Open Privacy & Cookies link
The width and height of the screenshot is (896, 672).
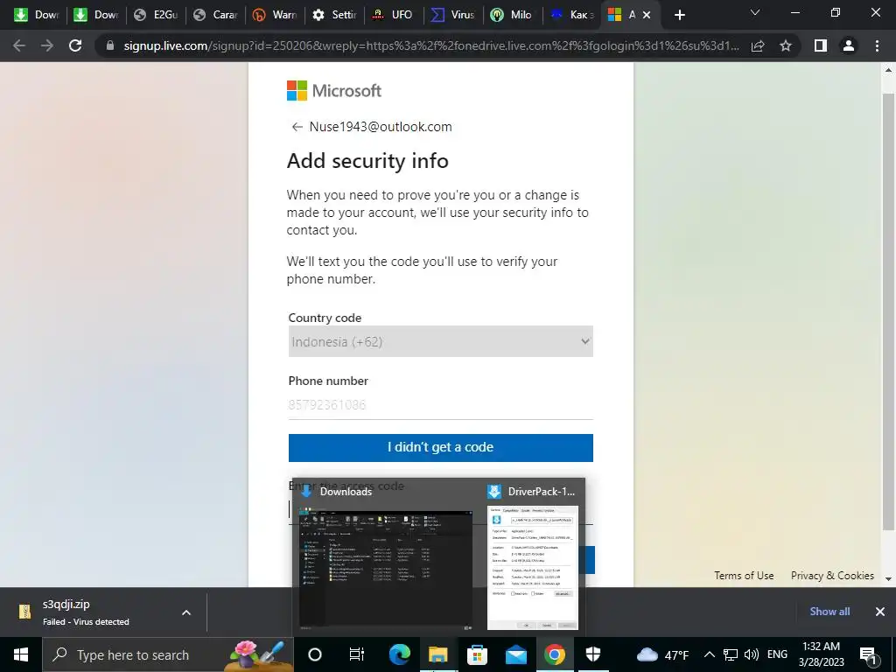(832, 576)
